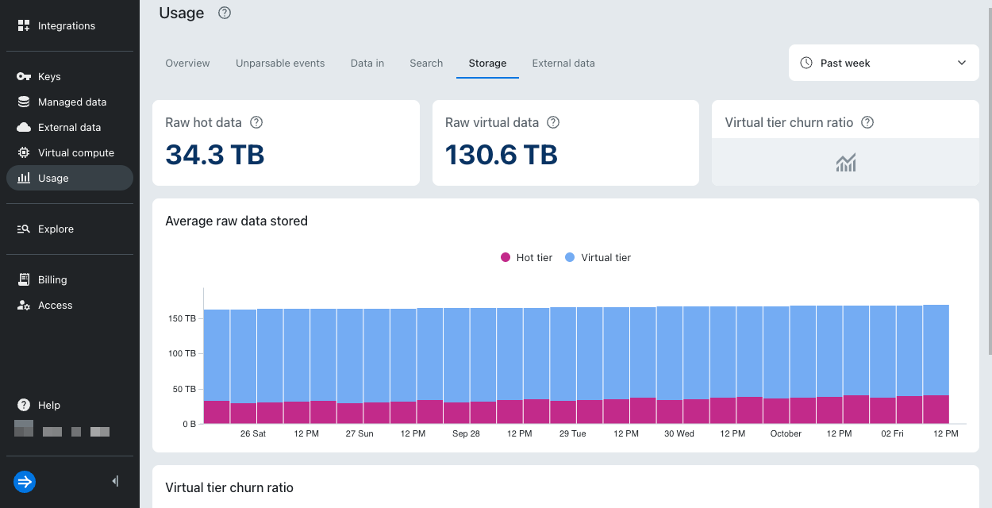Screen dimensions: 992x508
Task: Open Keys in the sidebar
Action: click(70, 76)
